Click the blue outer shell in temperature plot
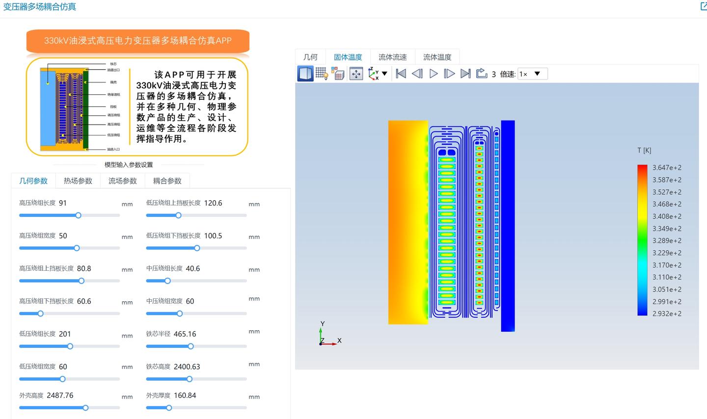 508,226
